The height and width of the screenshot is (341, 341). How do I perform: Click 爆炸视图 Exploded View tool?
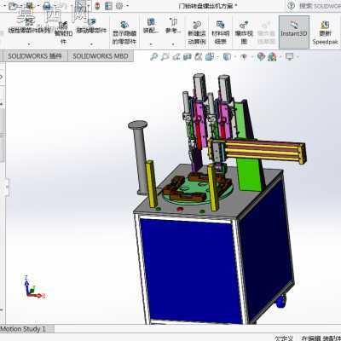[244, 32]
